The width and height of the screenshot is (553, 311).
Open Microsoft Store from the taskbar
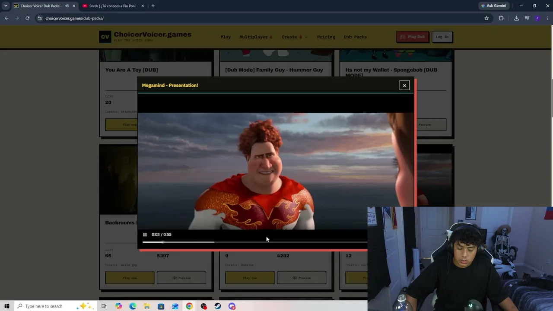click(161, 306)
